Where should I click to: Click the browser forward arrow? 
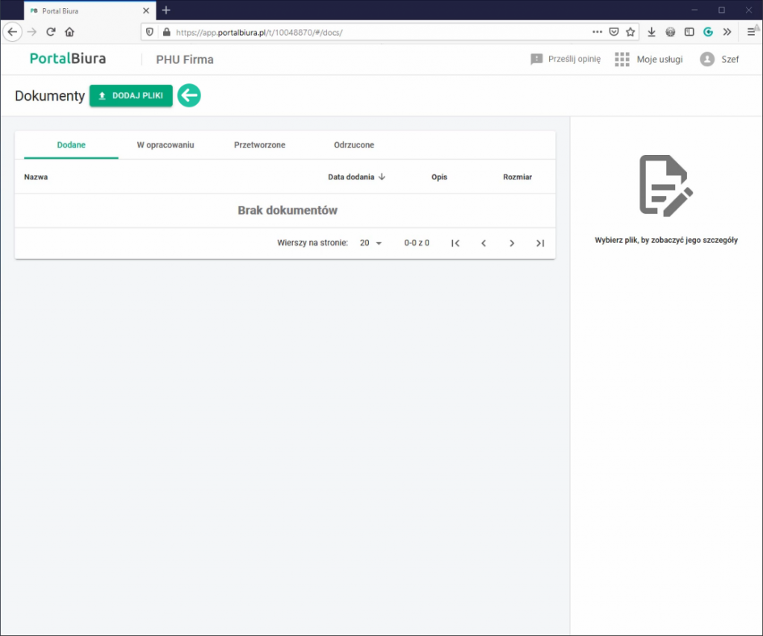(x=31, y=32)
